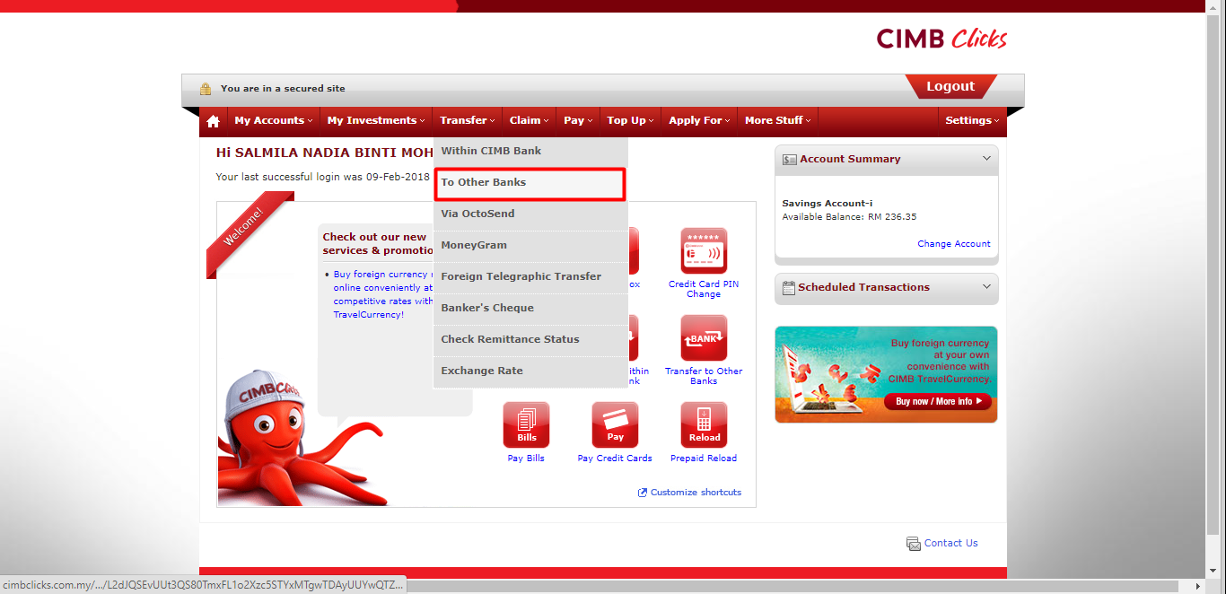Expand the My Accounts menu
Viewport: 1226px width, 594px height.
(x=274, y=120)
